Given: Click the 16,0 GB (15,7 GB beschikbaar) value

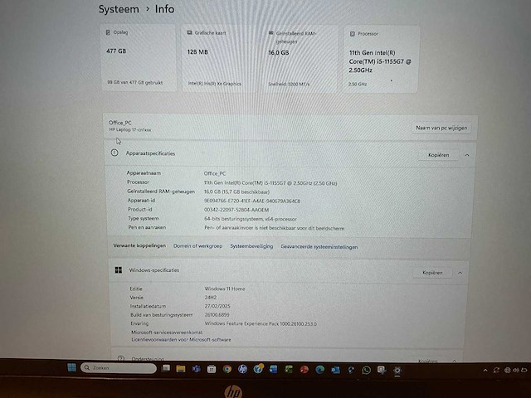Looking at the screenshot, I should point(236,192).
